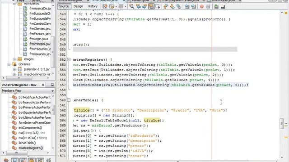Toggle Highlight Search in editor toolbar
The width and height of the screenshot is (289, 162).
[x=151, y=6]
